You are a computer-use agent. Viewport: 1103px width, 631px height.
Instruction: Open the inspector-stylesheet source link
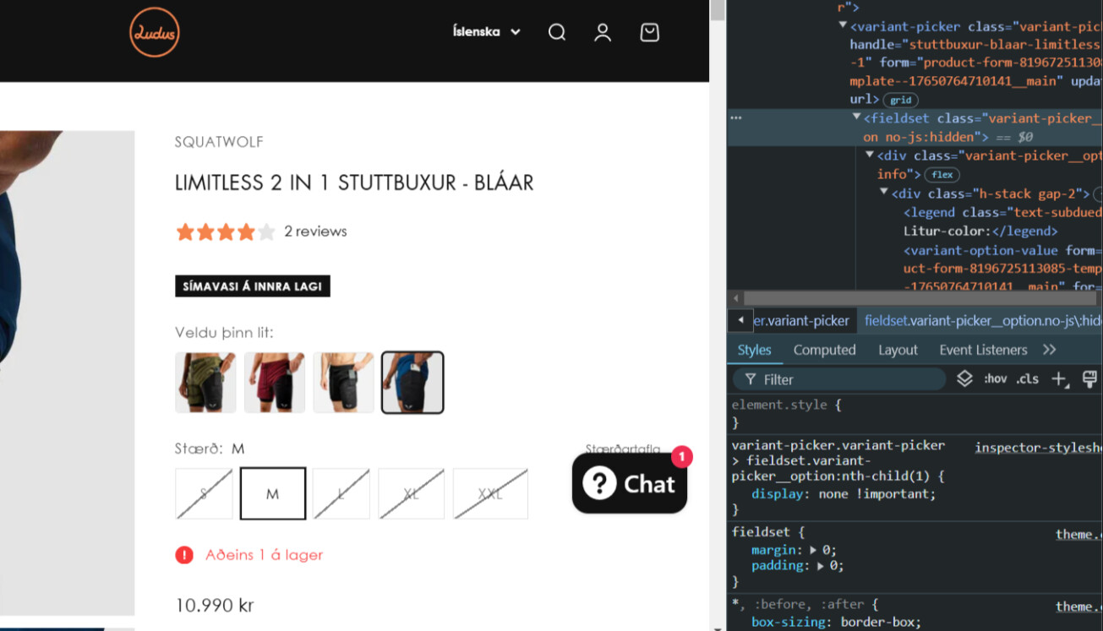pyautogui.click(x=1039, y=448)
